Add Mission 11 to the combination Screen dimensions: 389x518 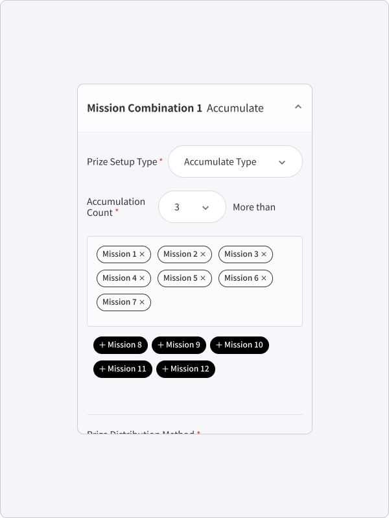pos(123,369)
